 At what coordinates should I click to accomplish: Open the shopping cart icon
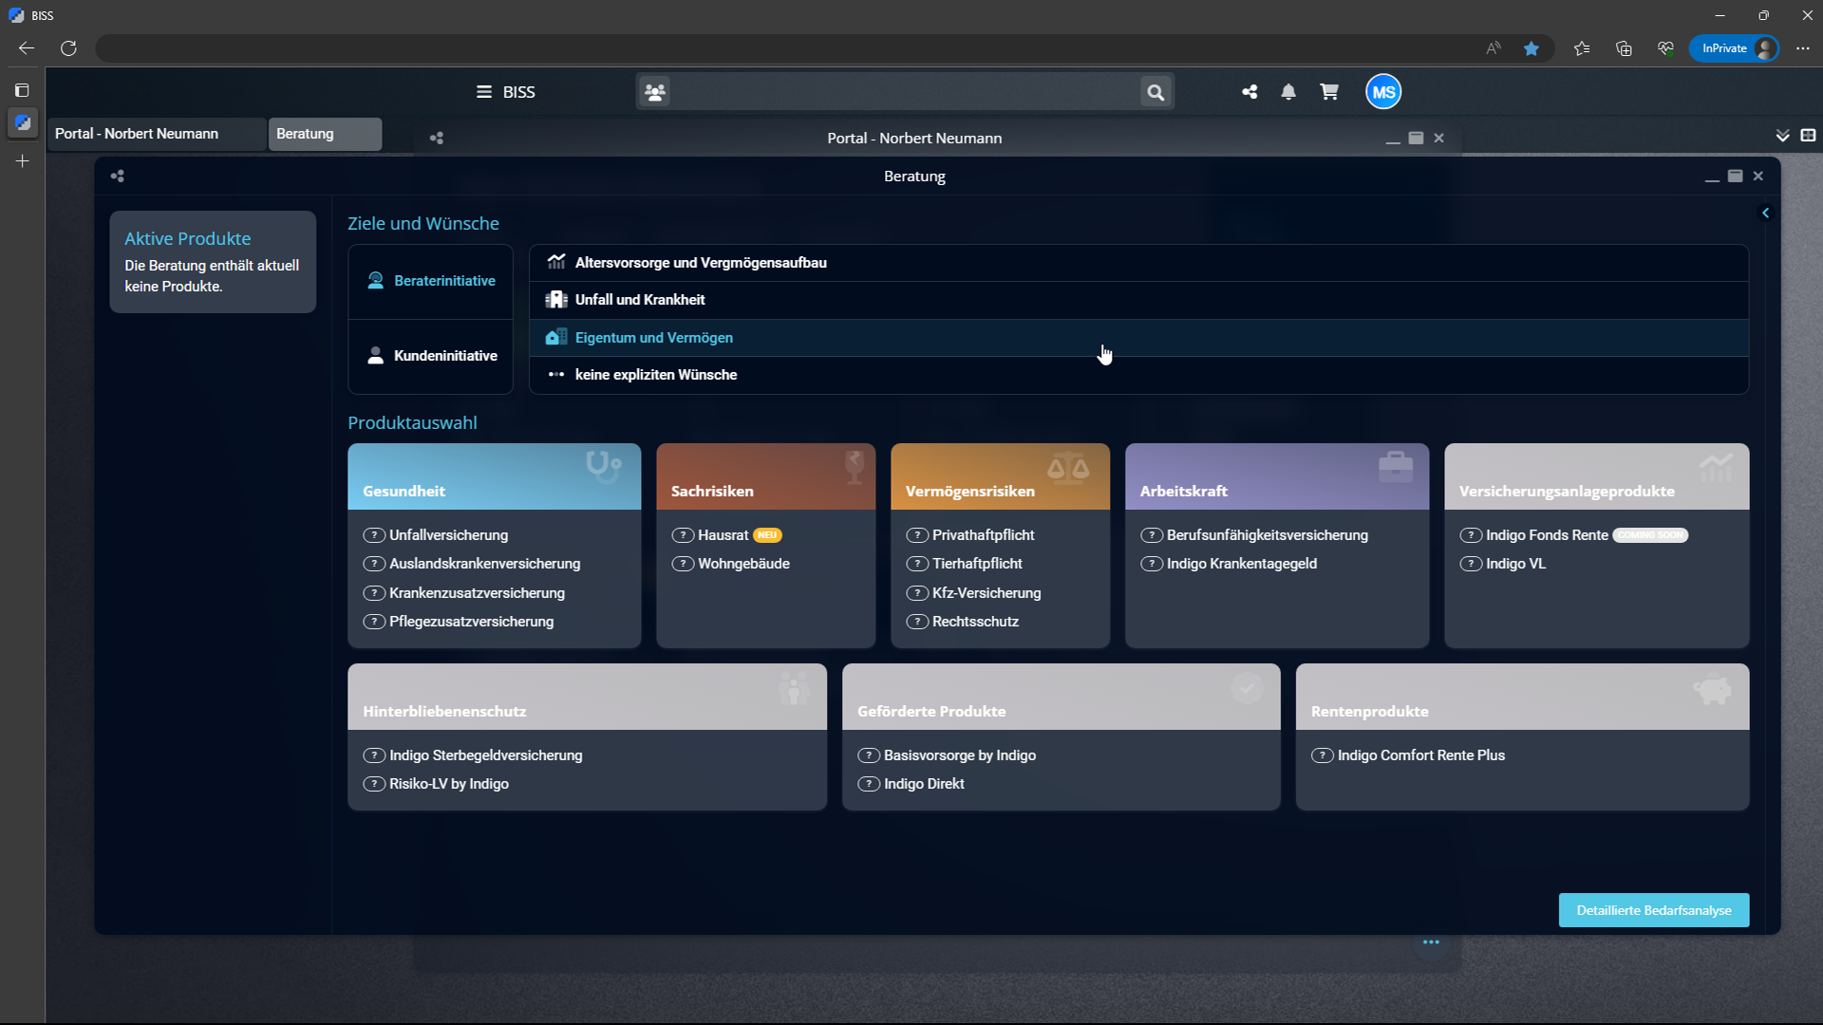1328,92
